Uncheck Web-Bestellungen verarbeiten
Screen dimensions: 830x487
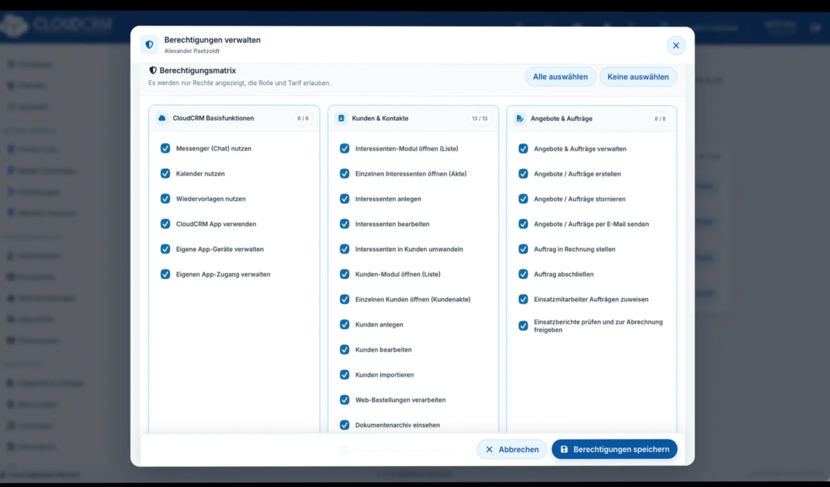[345, 400]
